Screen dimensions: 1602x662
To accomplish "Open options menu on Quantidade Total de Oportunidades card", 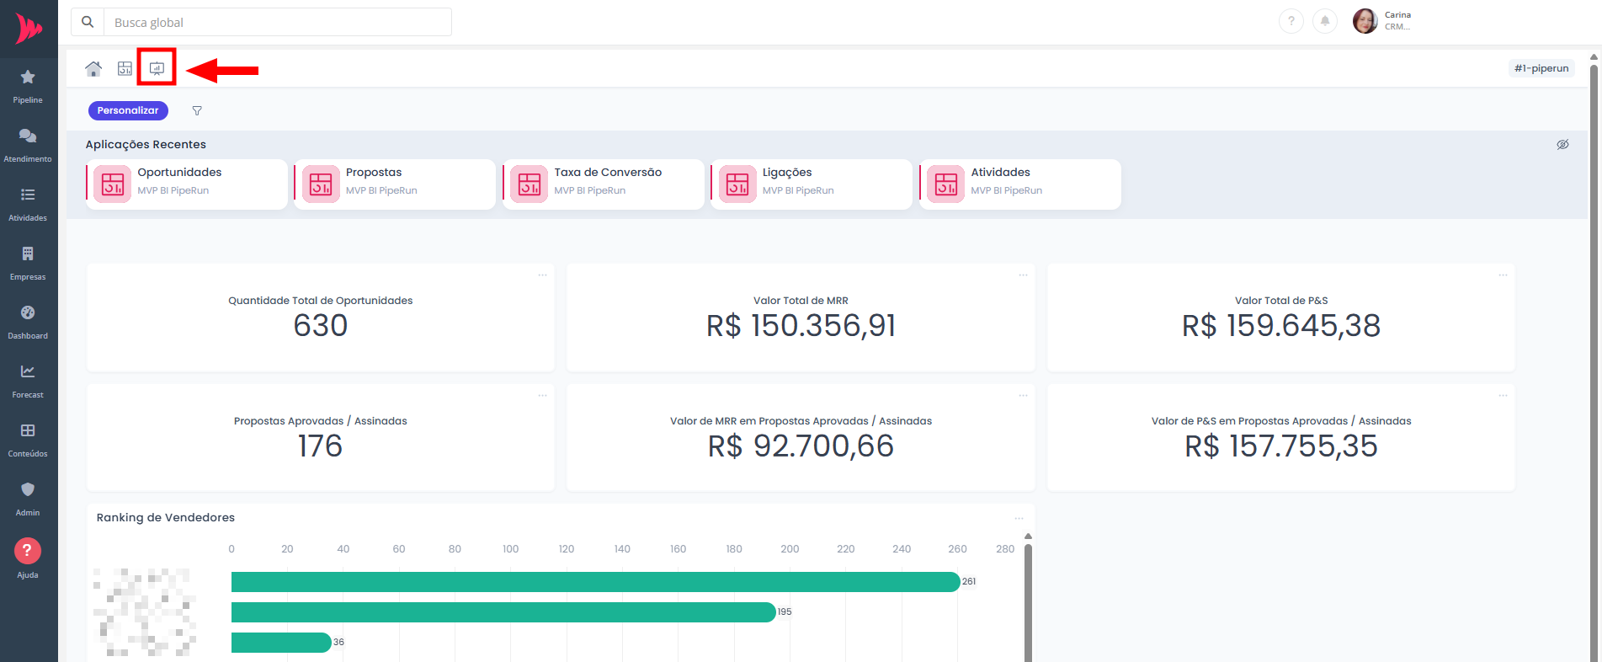I will coord(543,275).
